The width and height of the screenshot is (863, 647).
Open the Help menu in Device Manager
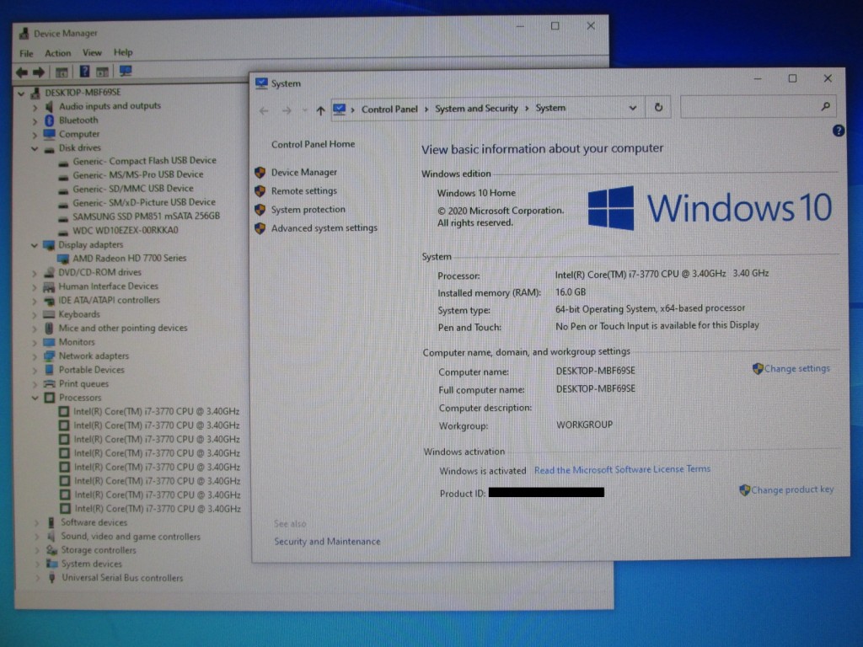(x=123, y=52)
